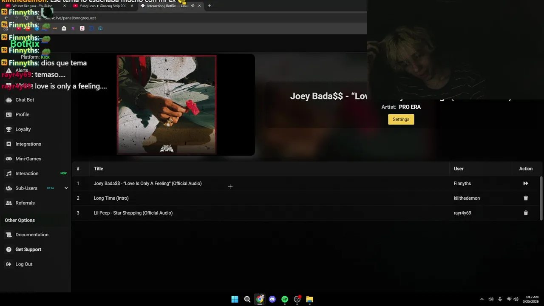The height and width of the screenshot is (306, 544).
Task: Open the music note bookmark
Action: pos(82,28)
